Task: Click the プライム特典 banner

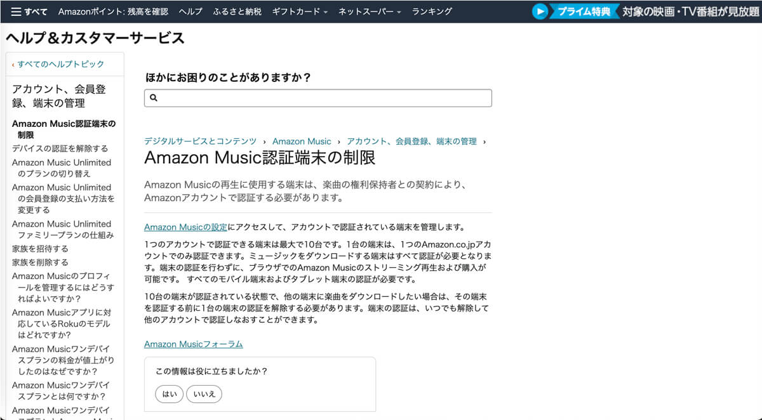Action: (585, 11)
